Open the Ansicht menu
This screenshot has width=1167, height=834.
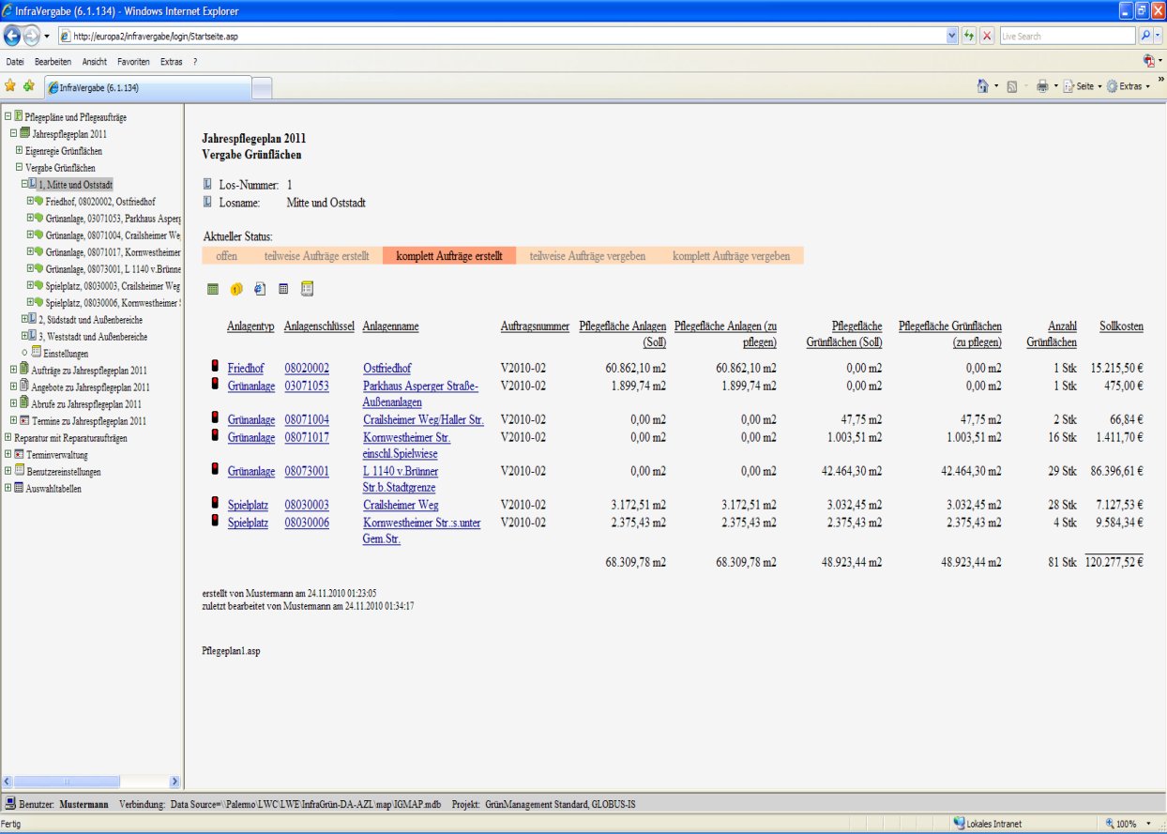pos(94,61)
